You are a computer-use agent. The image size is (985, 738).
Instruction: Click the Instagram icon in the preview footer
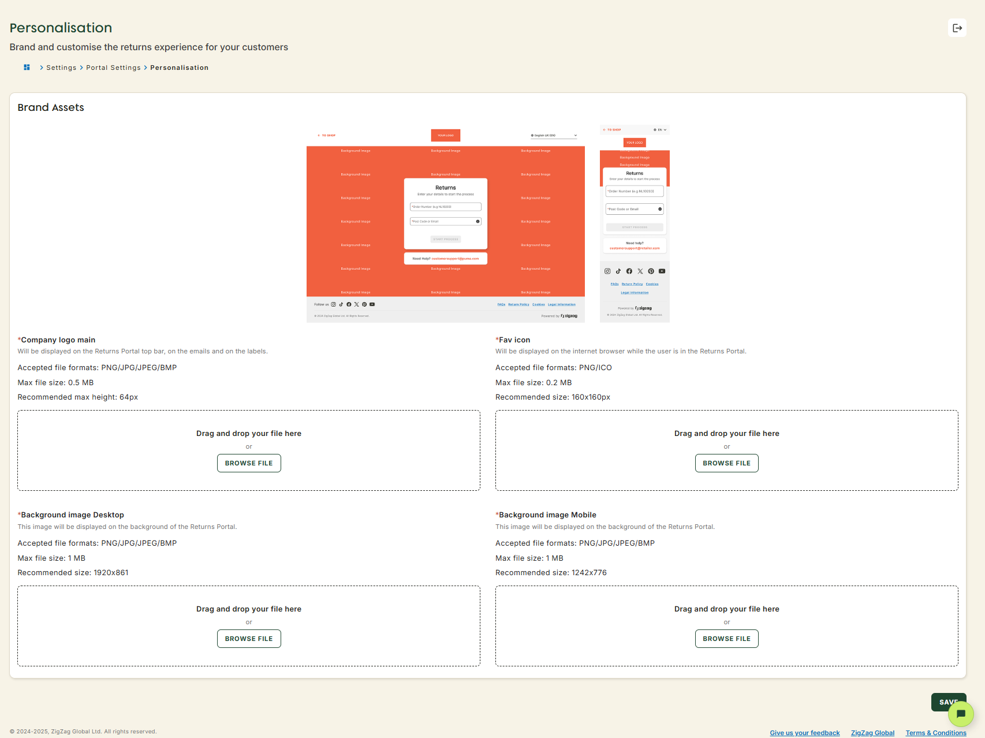[x=333, y=304]
